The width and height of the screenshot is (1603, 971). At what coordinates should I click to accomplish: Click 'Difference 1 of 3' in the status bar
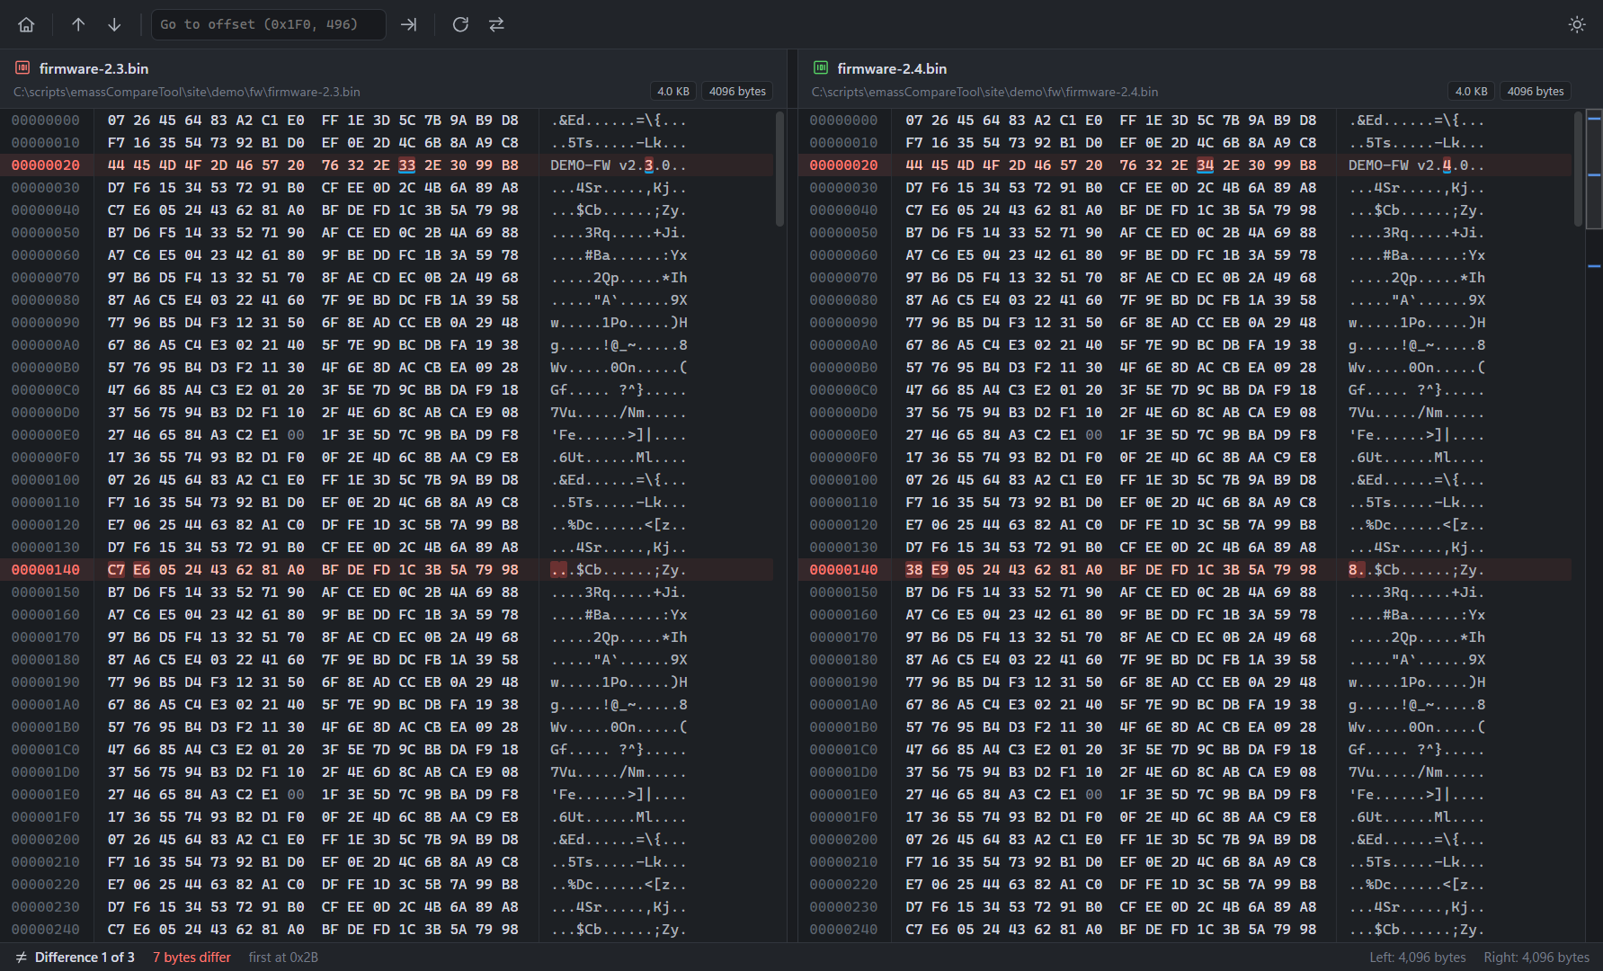point(85,958)
